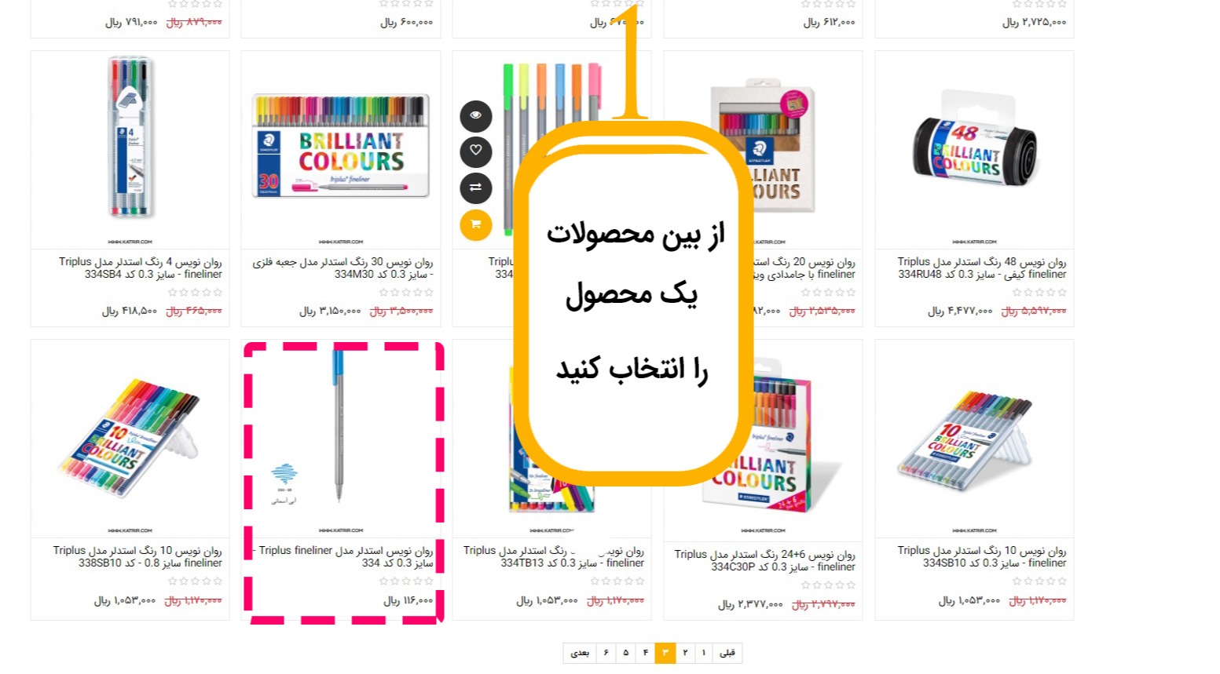Open the 4-colour Triplus 334SB4 product image
This screenshot has width=1220, height=674.
point(130,137)
